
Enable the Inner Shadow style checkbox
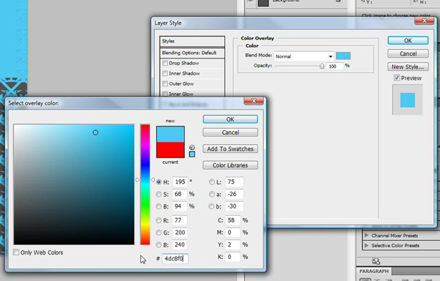[x=165, y=74]
